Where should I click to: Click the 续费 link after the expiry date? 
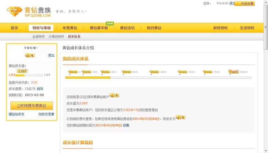pos(126,125)
